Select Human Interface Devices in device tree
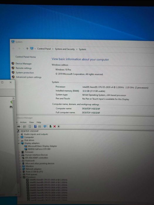 click(x=36, y=155)
